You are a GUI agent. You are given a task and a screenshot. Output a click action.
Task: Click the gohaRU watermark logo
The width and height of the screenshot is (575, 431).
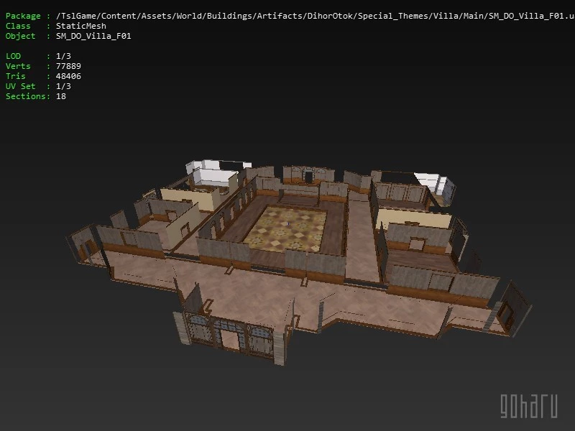528,405
